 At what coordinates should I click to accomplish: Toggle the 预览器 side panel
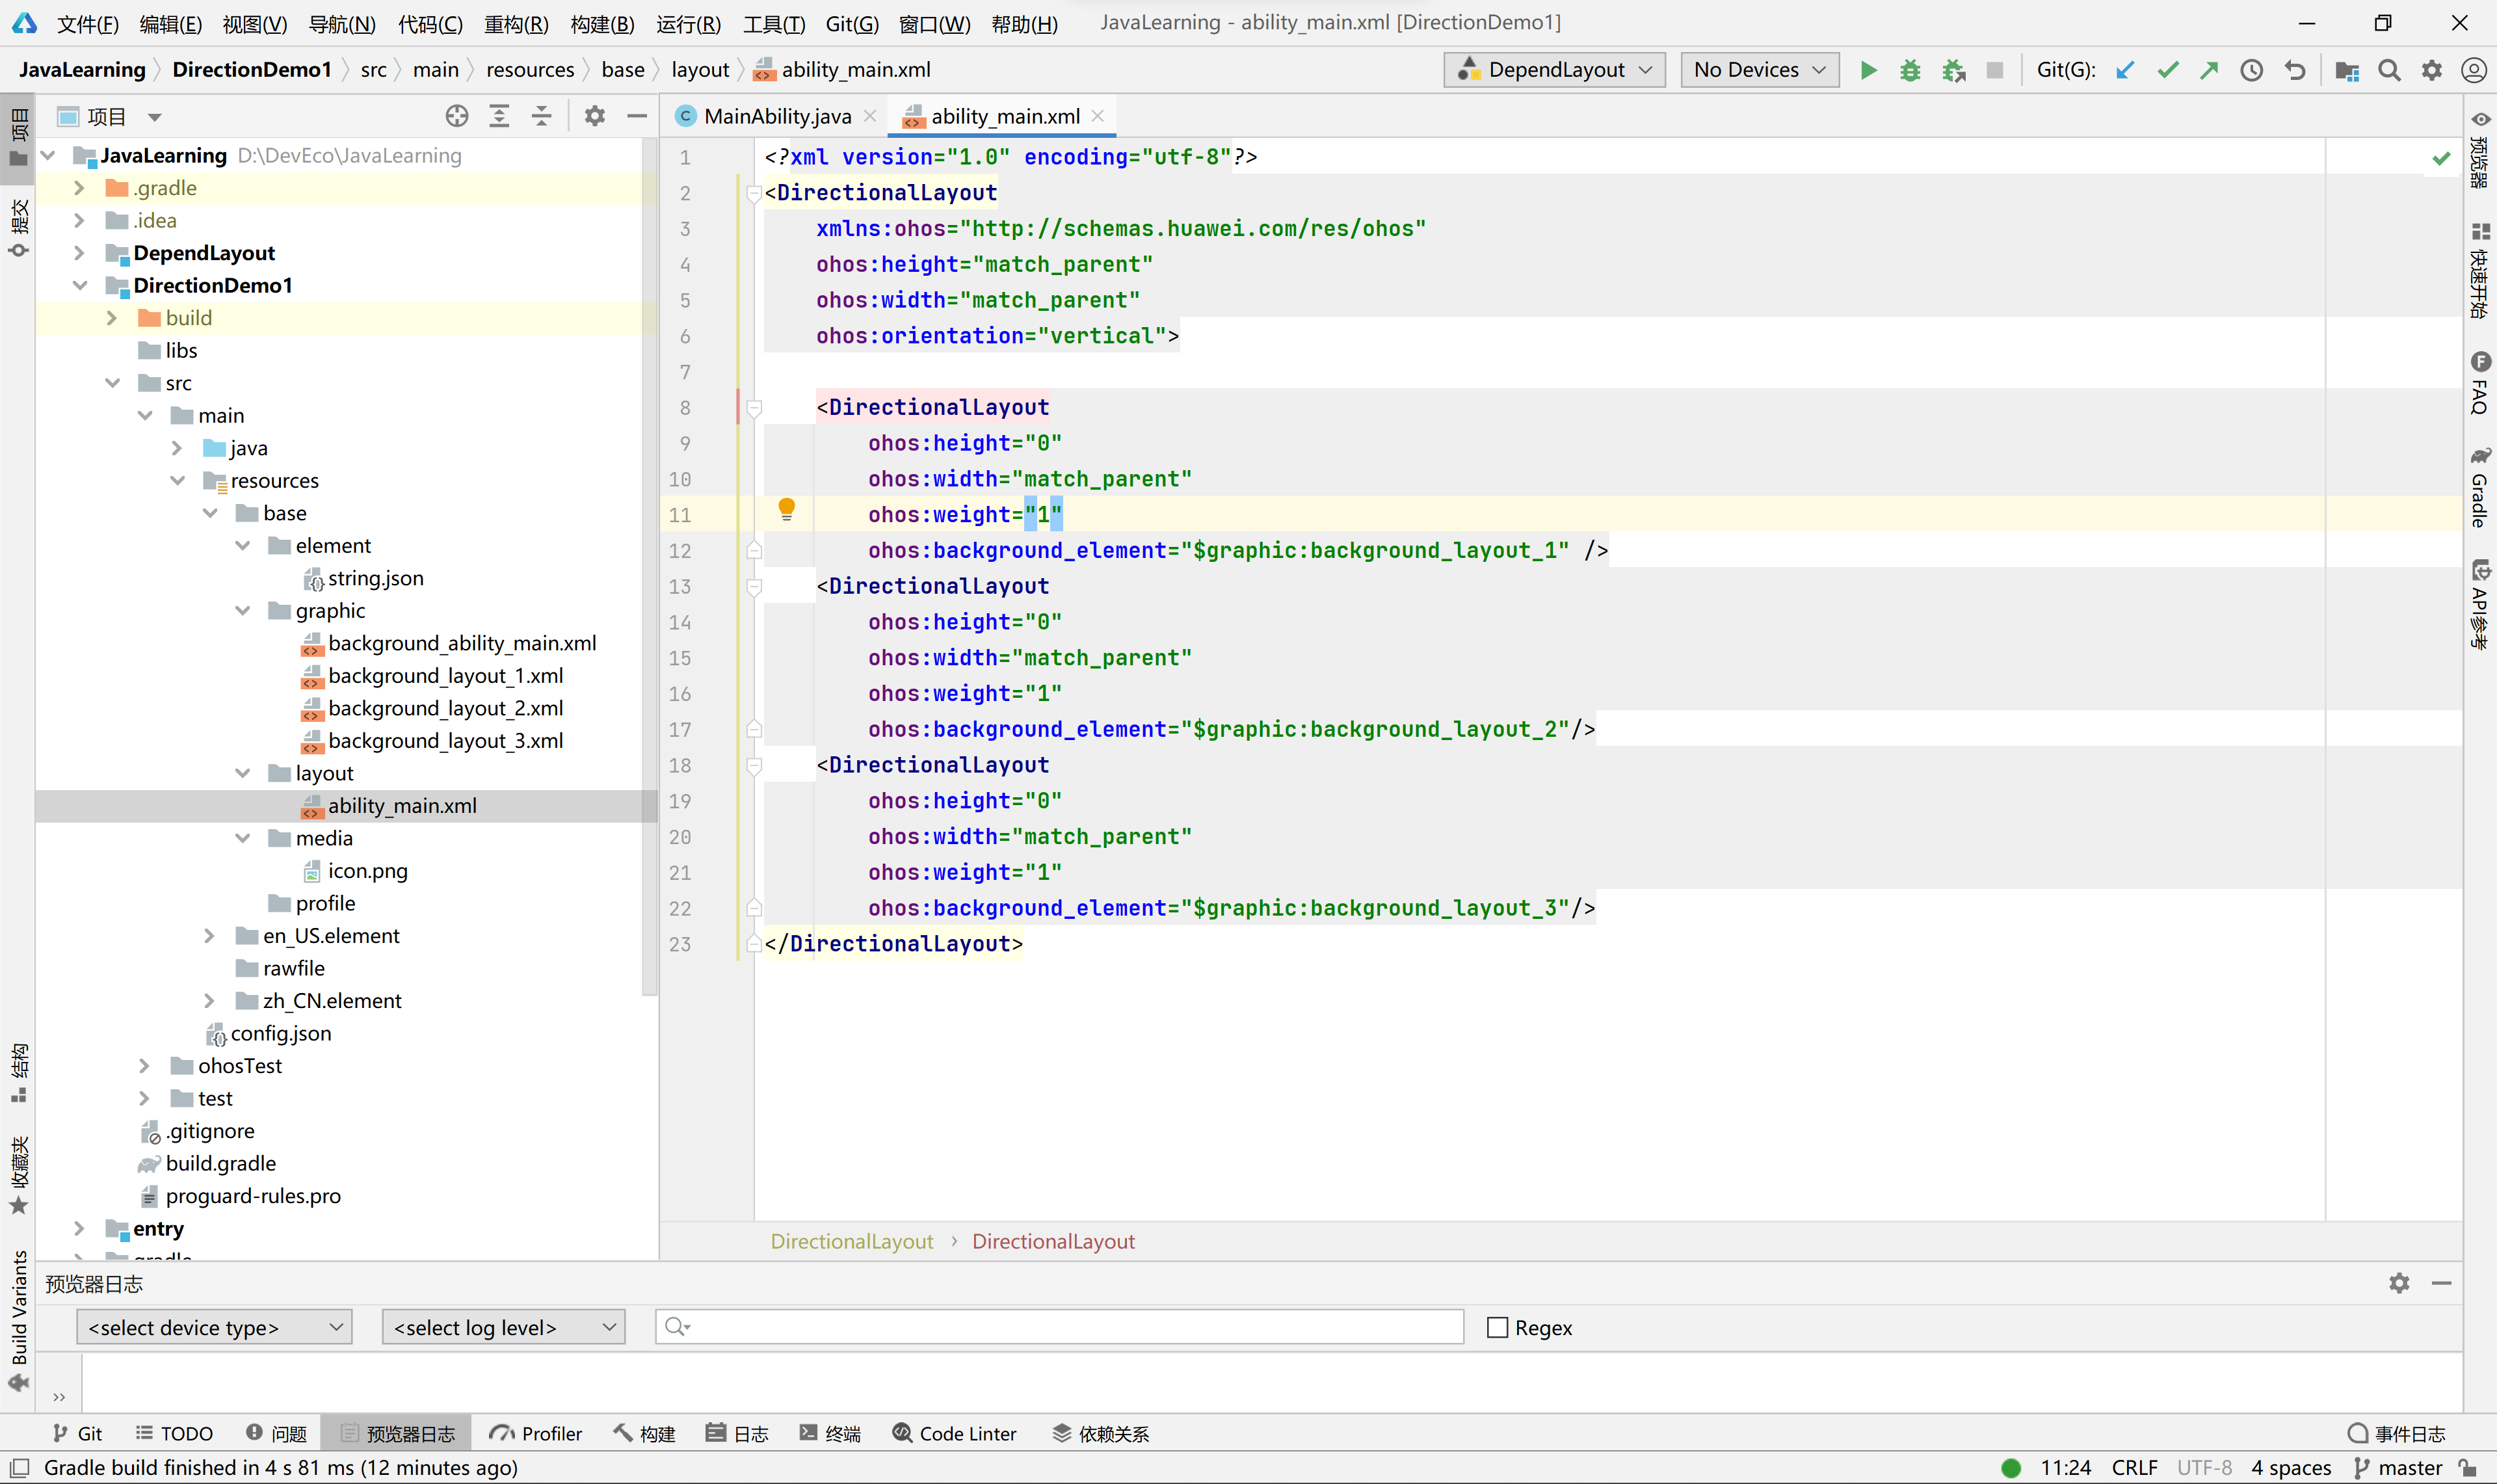pyautogui.click(x=2480, y=150)
